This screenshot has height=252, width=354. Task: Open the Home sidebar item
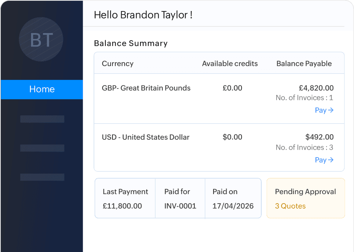tap(42, 89)
